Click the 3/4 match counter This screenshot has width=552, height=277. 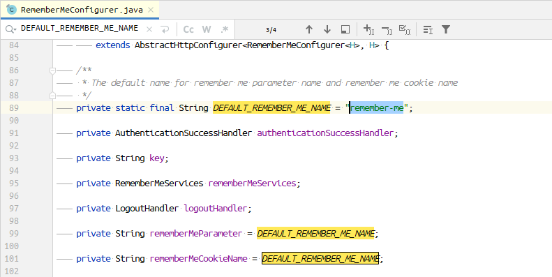click(271, 30)
